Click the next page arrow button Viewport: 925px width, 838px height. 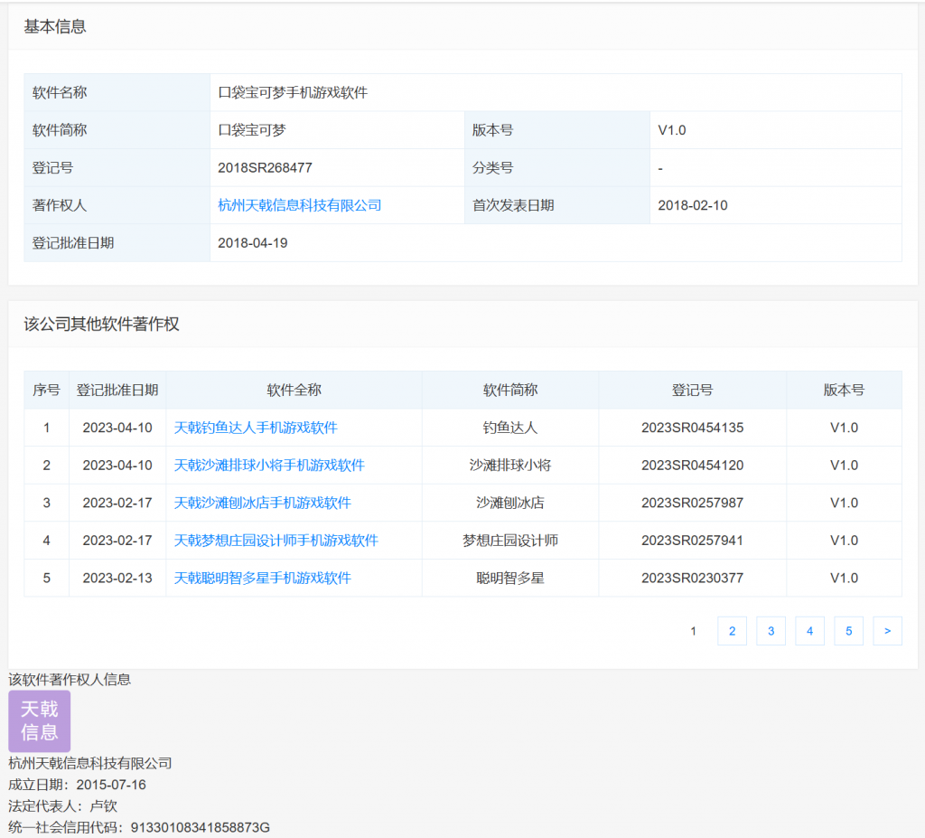point(888,631)
